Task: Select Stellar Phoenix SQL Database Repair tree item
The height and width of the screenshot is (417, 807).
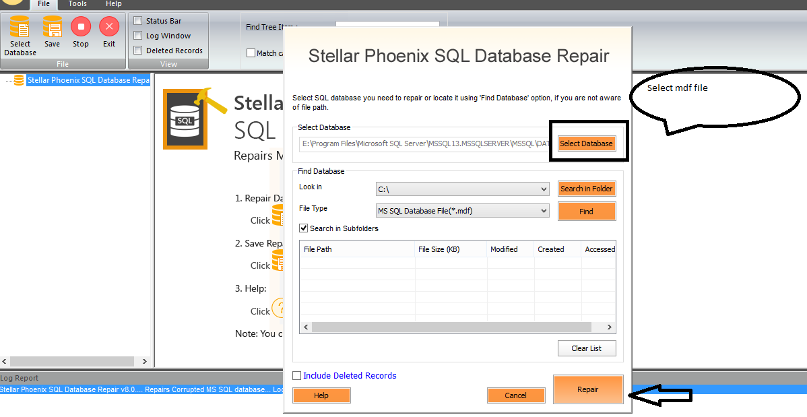Action: tap(88, 80)
